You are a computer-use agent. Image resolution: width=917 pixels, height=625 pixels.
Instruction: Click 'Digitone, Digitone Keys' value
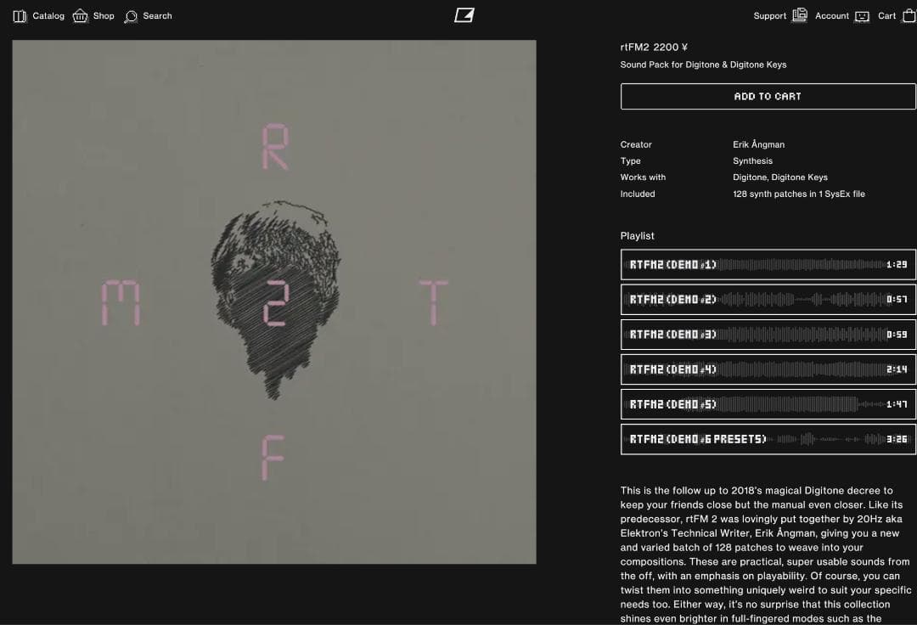coord(780,177)
